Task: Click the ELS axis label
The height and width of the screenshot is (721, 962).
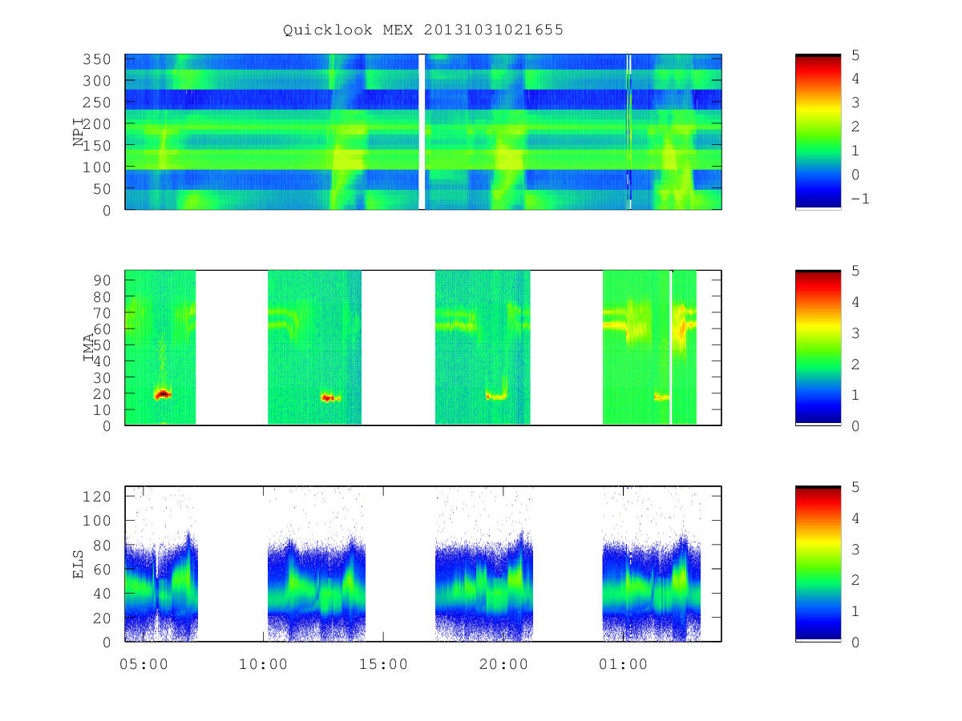Action: (79, 564)
